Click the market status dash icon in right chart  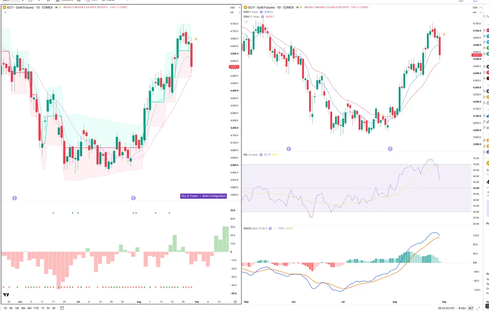[297, 7]
